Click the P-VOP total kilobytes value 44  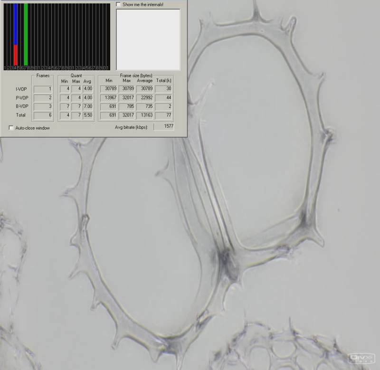[x=163, y=98]
